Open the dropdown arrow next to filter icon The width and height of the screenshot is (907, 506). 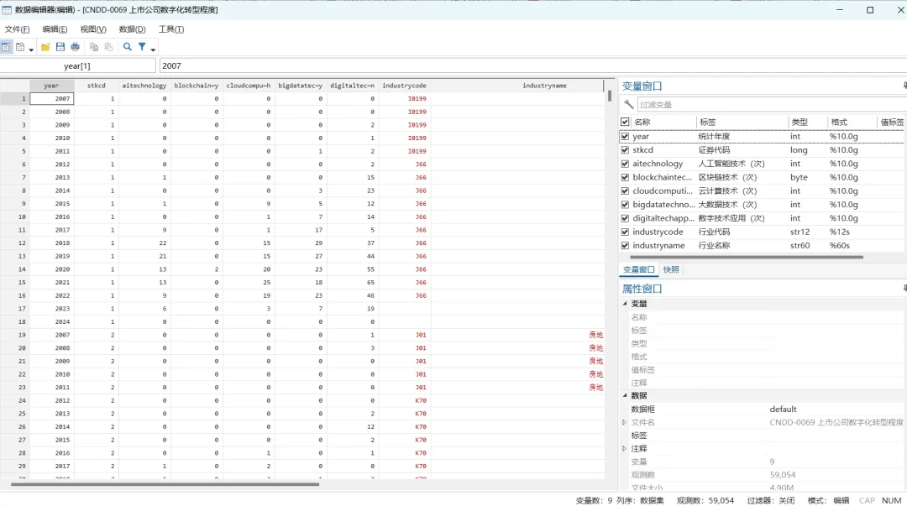(x=154, y=50)
